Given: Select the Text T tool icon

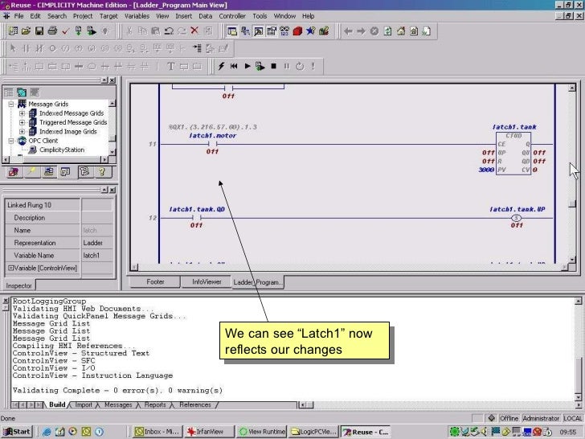Looking at the screenshot, I should click(170, 67).
